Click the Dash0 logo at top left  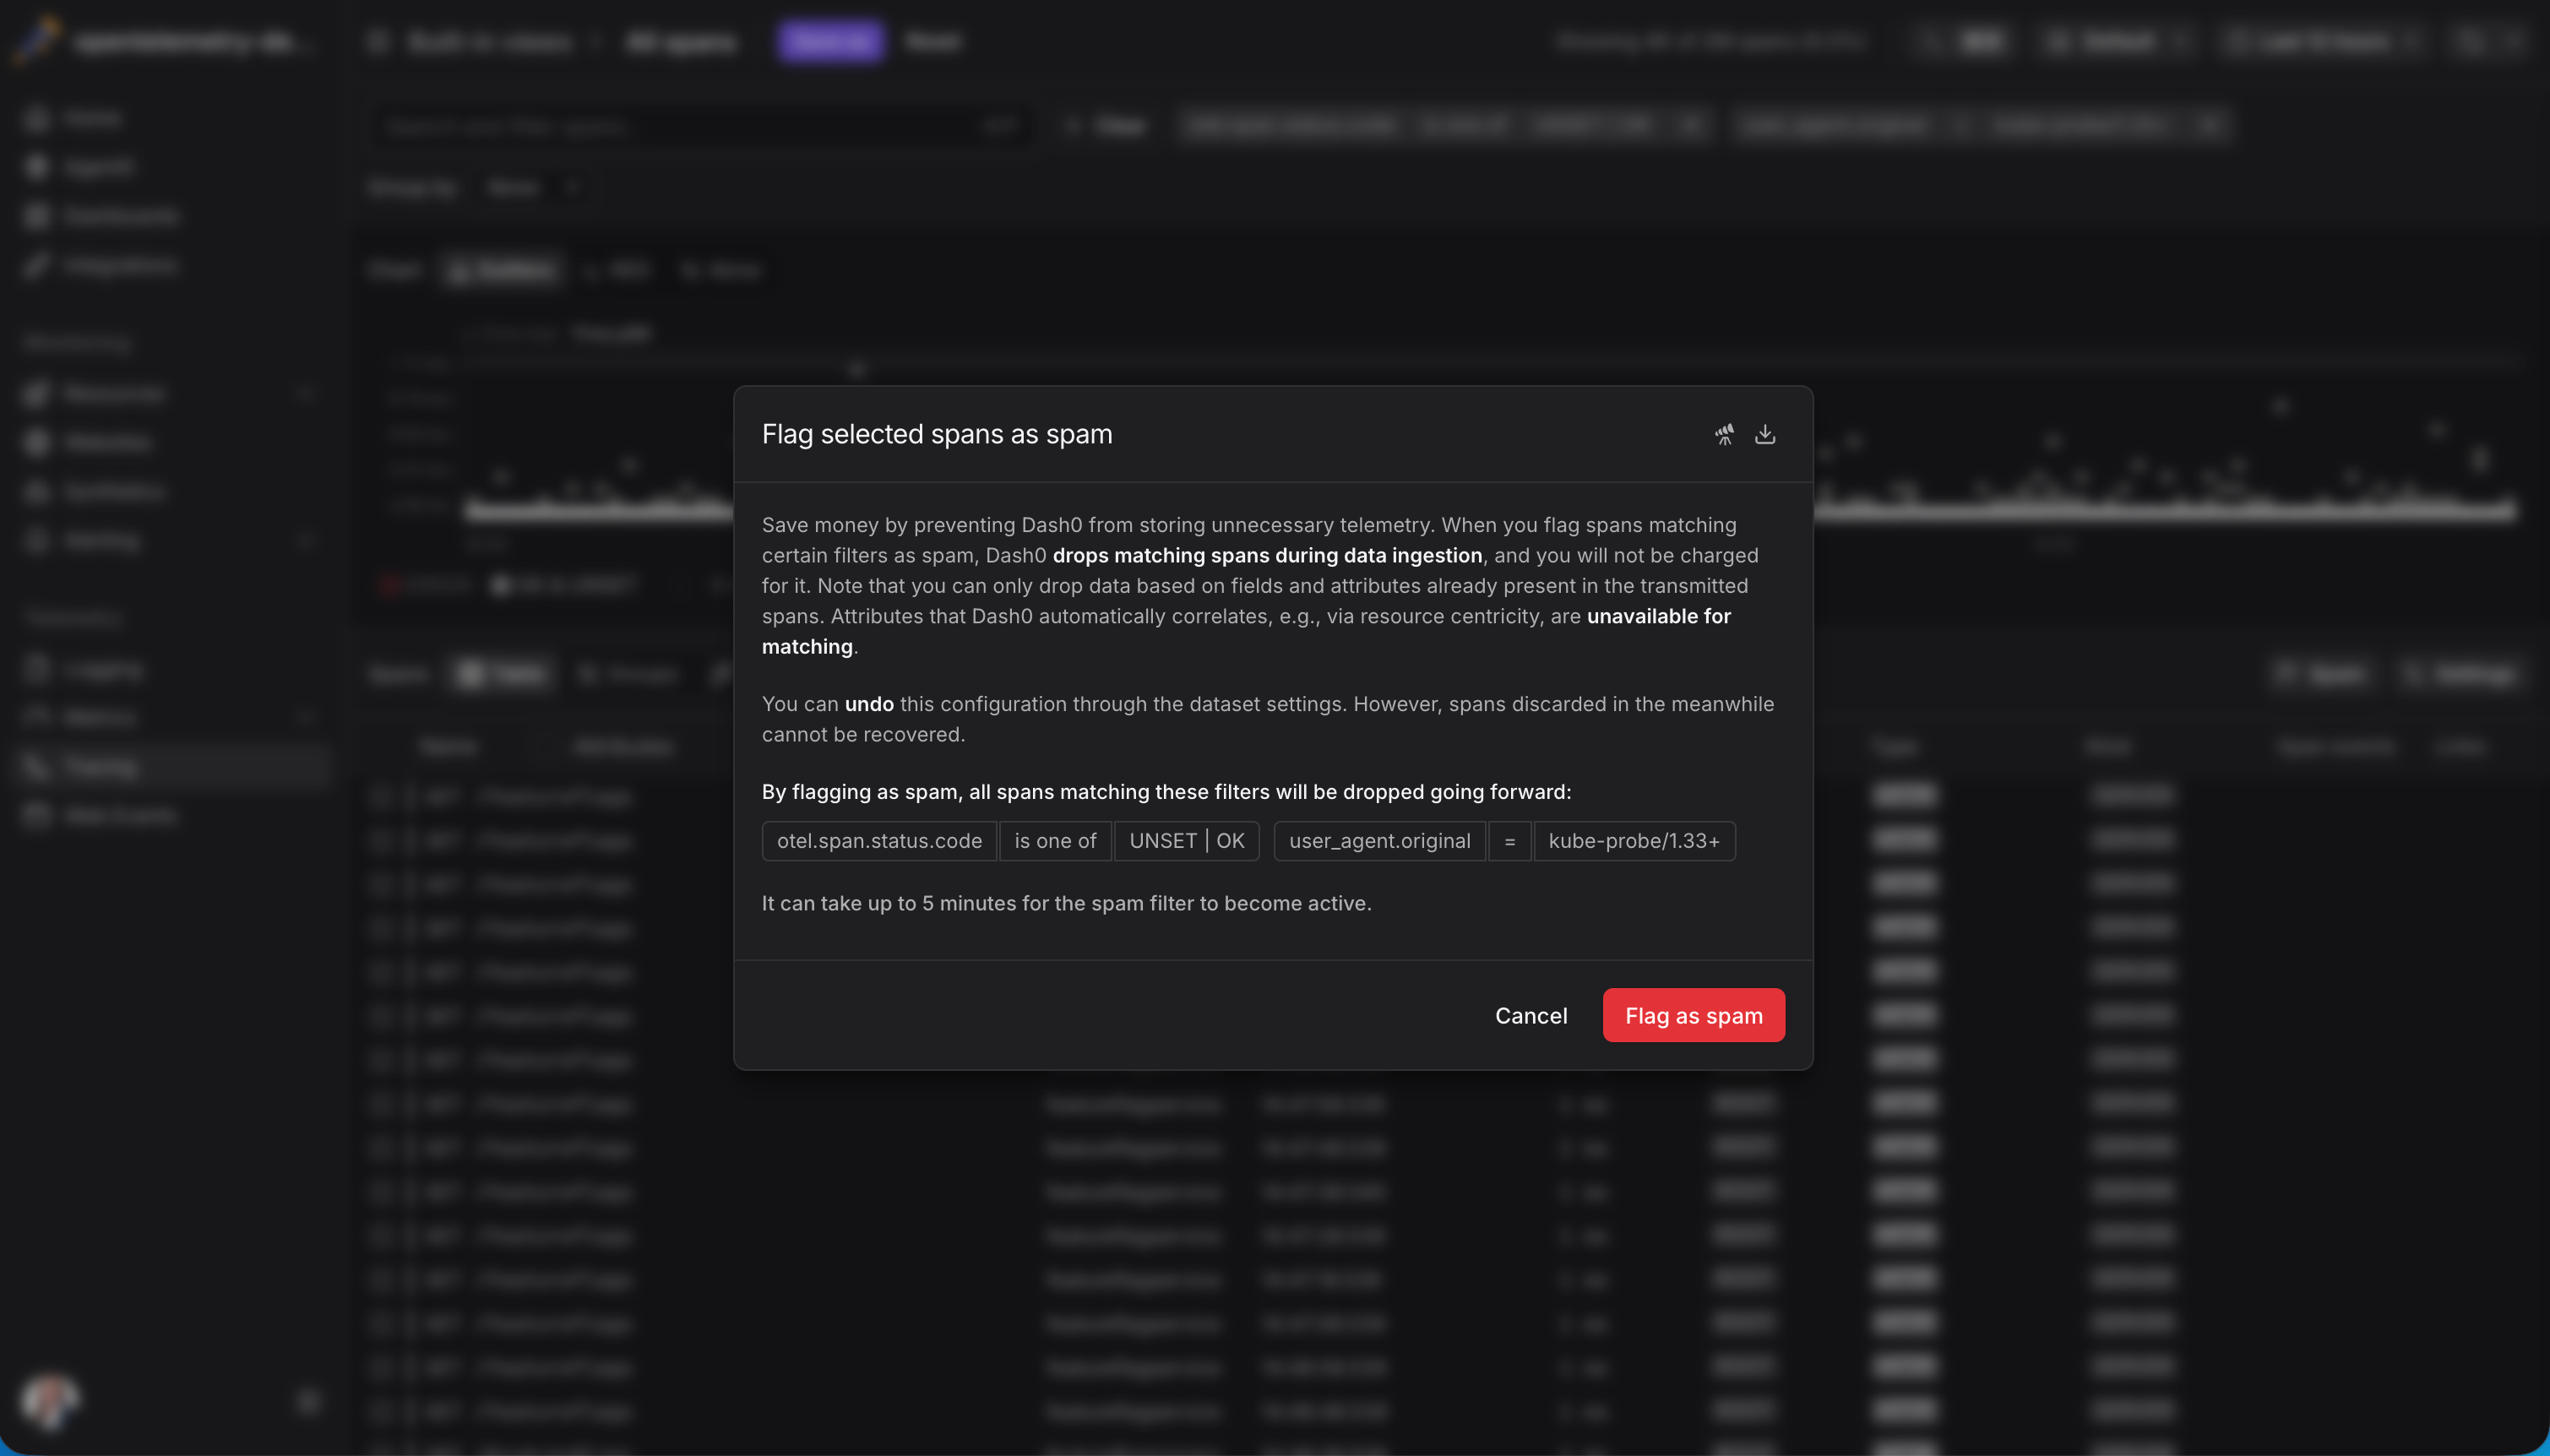click(x=36, y=40)
